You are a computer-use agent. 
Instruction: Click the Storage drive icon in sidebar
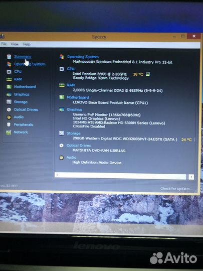9,102
